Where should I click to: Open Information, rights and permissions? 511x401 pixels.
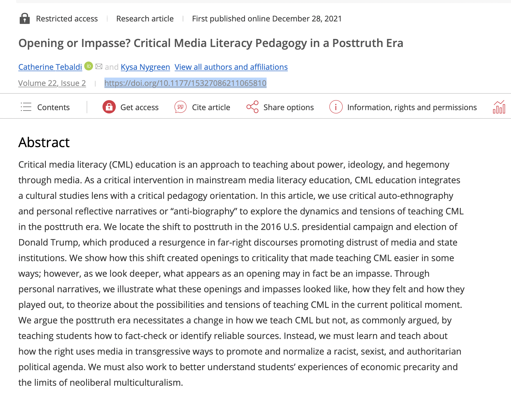click(412, 107)
